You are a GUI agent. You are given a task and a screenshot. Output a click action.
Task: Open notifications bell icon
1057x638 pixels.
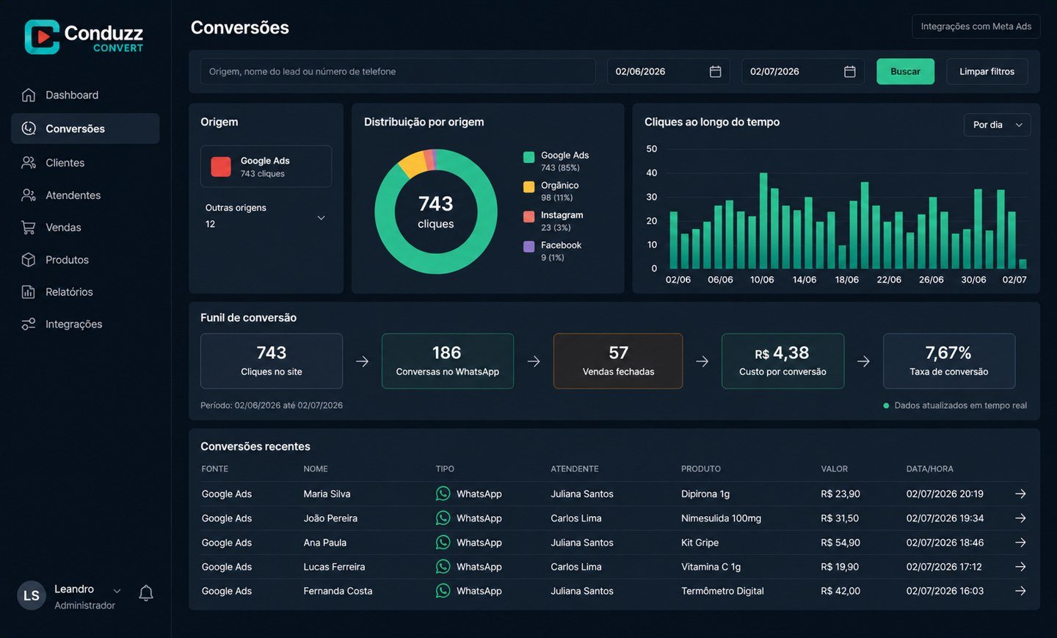(146, 593)
